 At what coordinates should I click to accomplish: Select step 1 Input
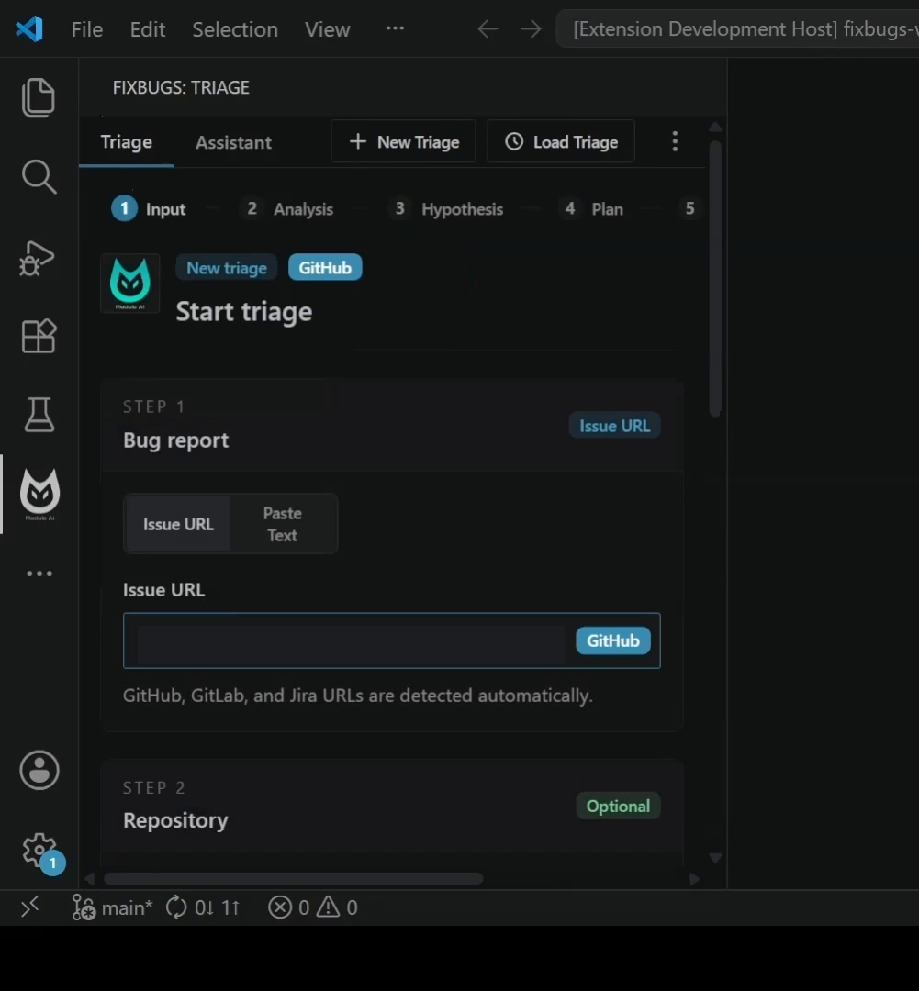(x=149, y=208)
